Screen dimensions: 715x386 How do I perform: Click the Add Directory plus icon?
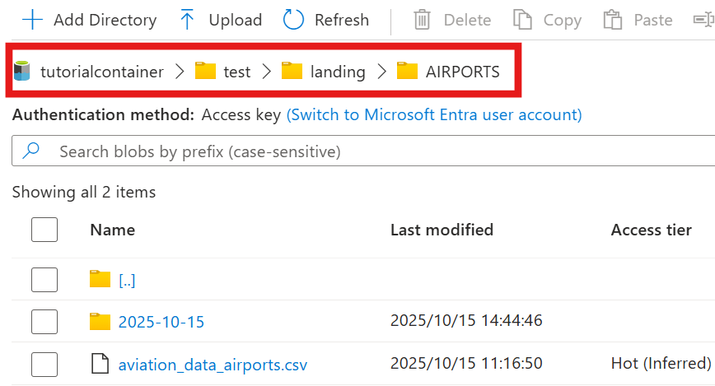31,20
